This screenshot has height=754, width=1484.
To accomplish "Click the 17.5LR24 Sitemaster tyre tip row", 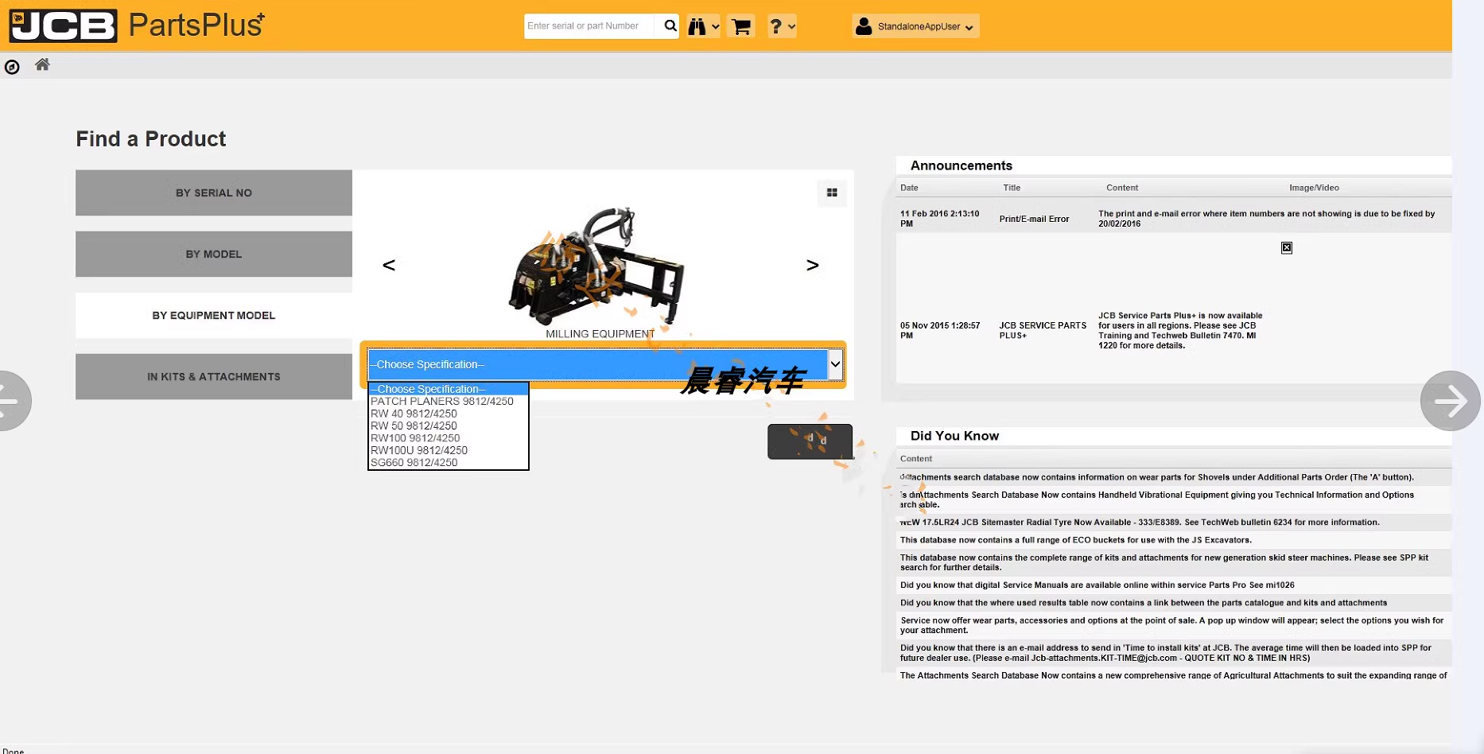I will point(1174,523).
